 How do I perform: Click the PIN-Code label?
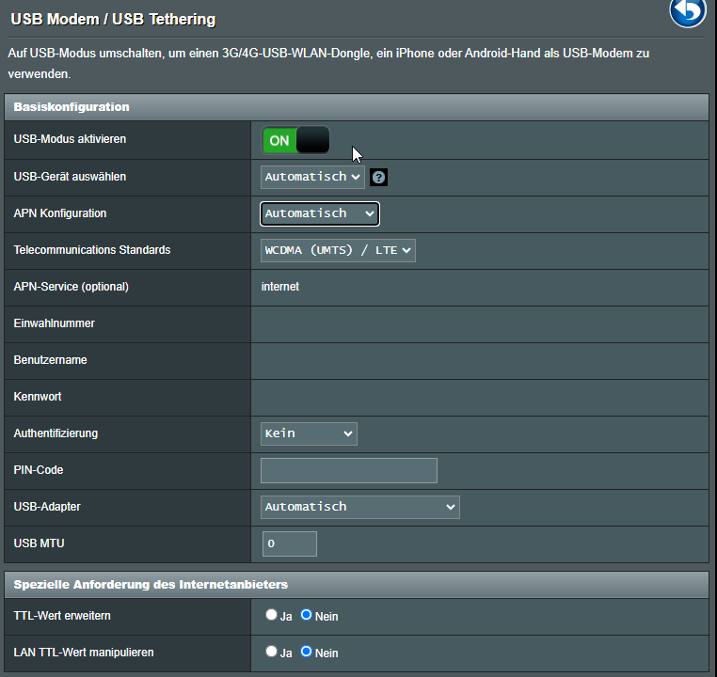(39, 470)
